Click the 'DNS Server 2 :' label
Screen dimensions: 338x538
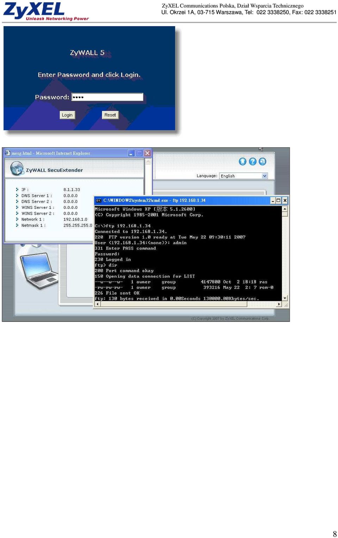[37, 202]
